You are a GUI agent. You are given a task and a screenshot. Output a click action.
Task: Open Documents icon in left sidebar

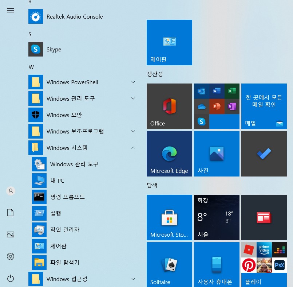coord(11,213)
